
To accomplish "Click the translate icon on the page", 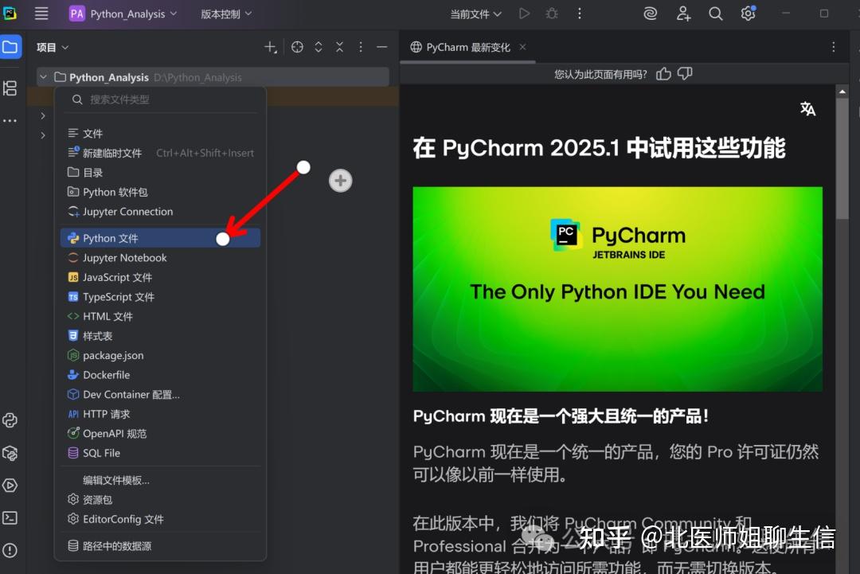I will click(807, 109).
